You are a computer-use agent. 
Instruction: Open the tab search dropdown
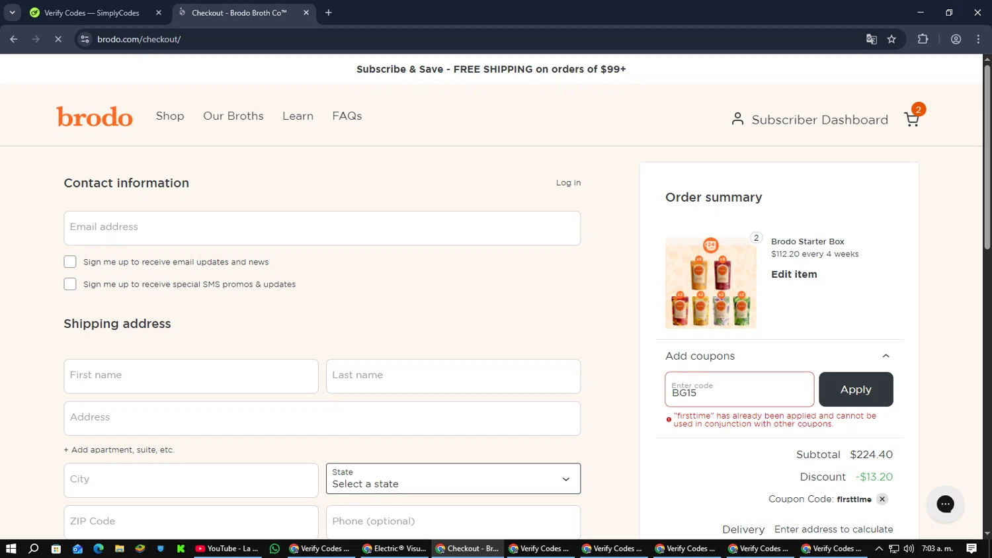pyautogui.click(x=12, y=13)
